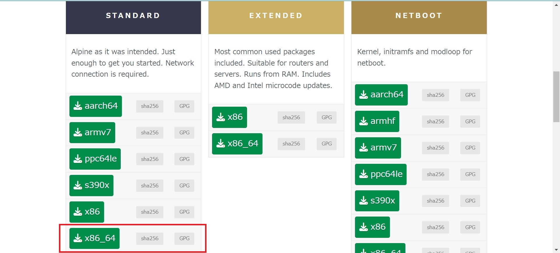The width and height of the screenshot is (560, 253).
Task: Click scrollbar down arrow
Action: (556, 250)
